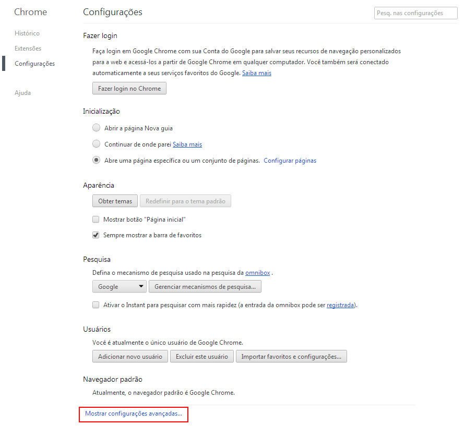Click the 'Fazer login no Chrome' button
This screenshot has width=465, height=437.
[129, 88]
